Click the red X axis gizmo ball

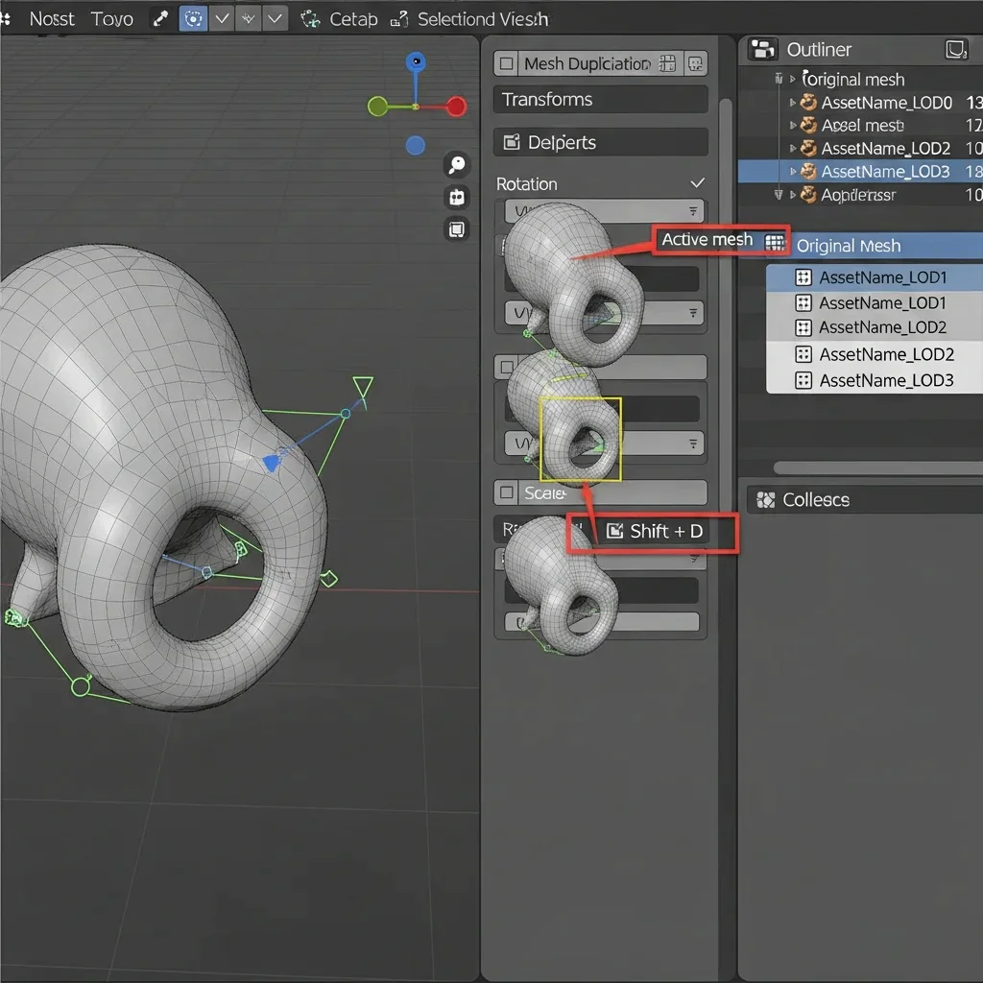coord(456,107)
